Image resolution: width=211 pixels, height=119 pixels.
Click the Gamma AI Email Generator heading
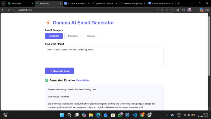[83, 23]
